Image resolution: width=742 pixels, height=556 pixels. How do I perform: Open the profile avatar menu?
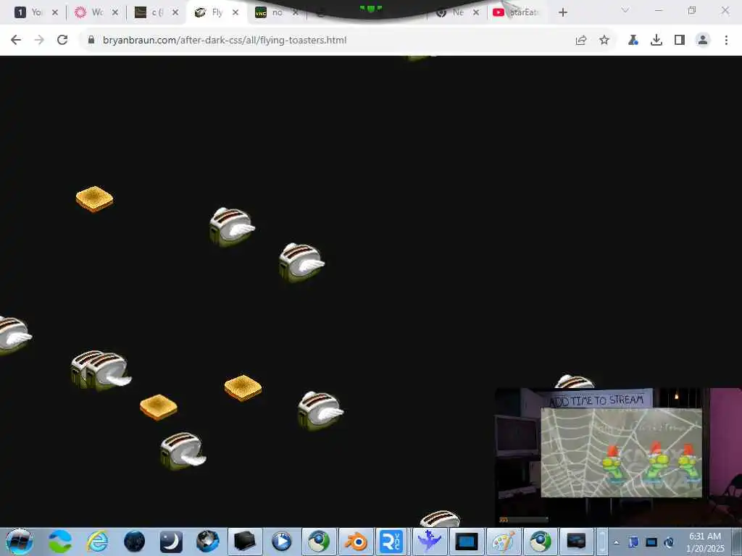(x=703, y=41)
